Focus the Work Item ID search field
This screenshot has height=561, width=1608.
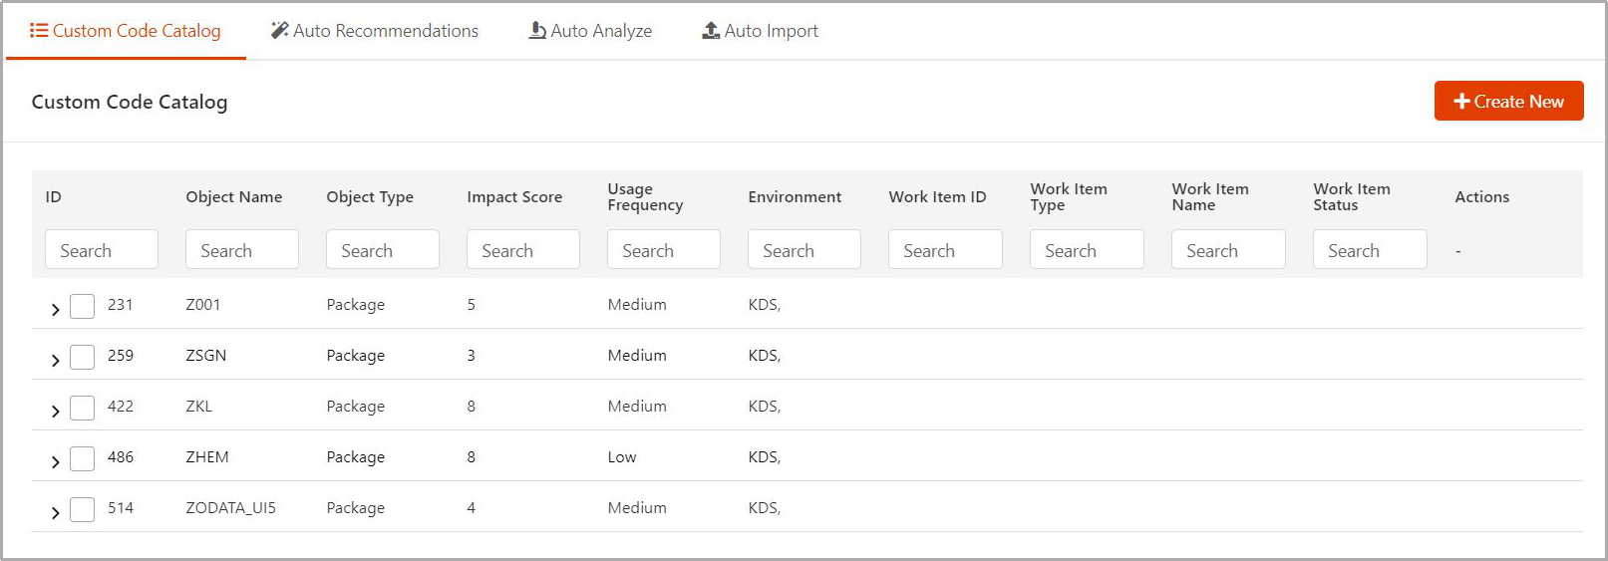945,249
